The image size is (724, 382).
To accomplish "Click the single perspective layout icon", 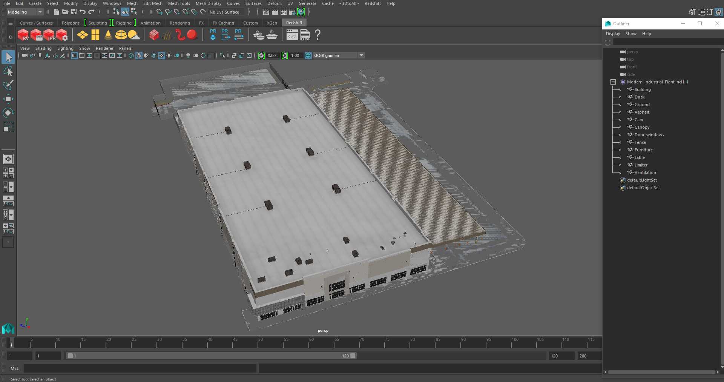I will pyautogui.click(x=8, y=159).
